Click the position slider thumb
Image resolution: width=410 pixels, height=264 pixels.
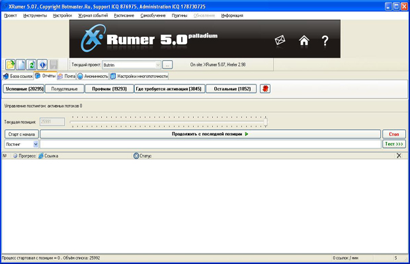click(266, 122)
